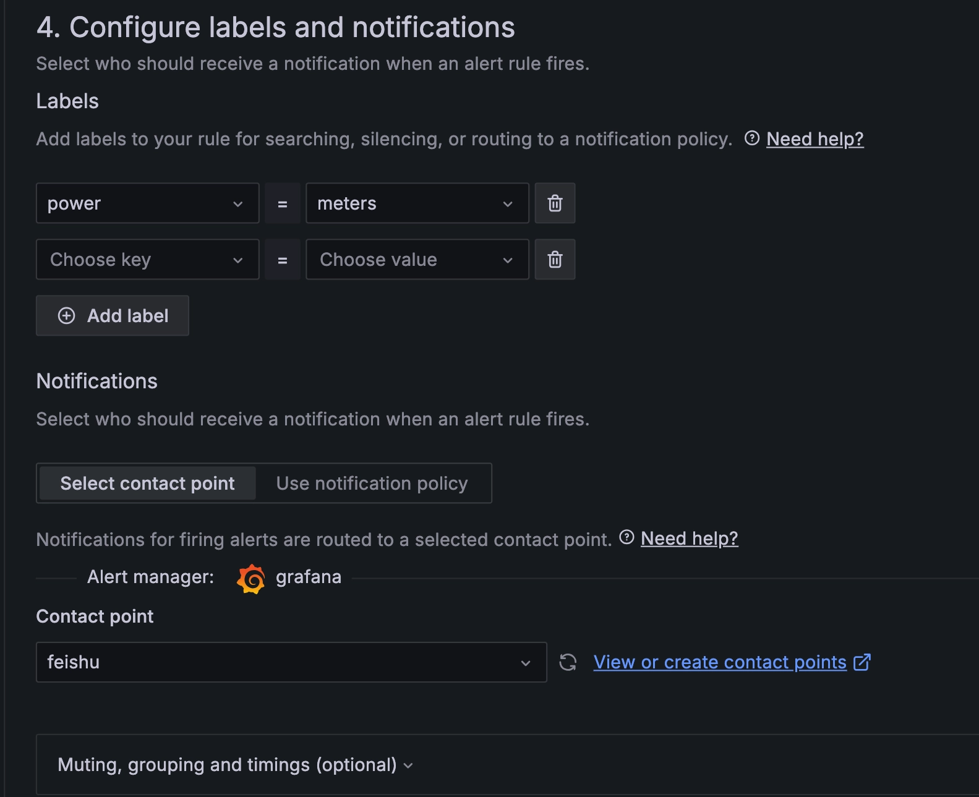
Task: Click the plus icon in Add label
Action: [x=66, y=316]
